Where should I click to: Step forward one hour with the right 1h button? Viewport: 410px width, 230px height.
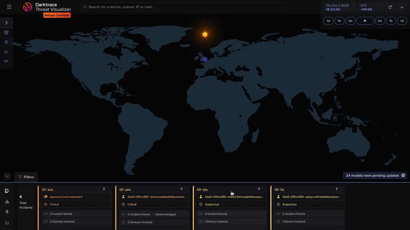(x=391, y=21)
